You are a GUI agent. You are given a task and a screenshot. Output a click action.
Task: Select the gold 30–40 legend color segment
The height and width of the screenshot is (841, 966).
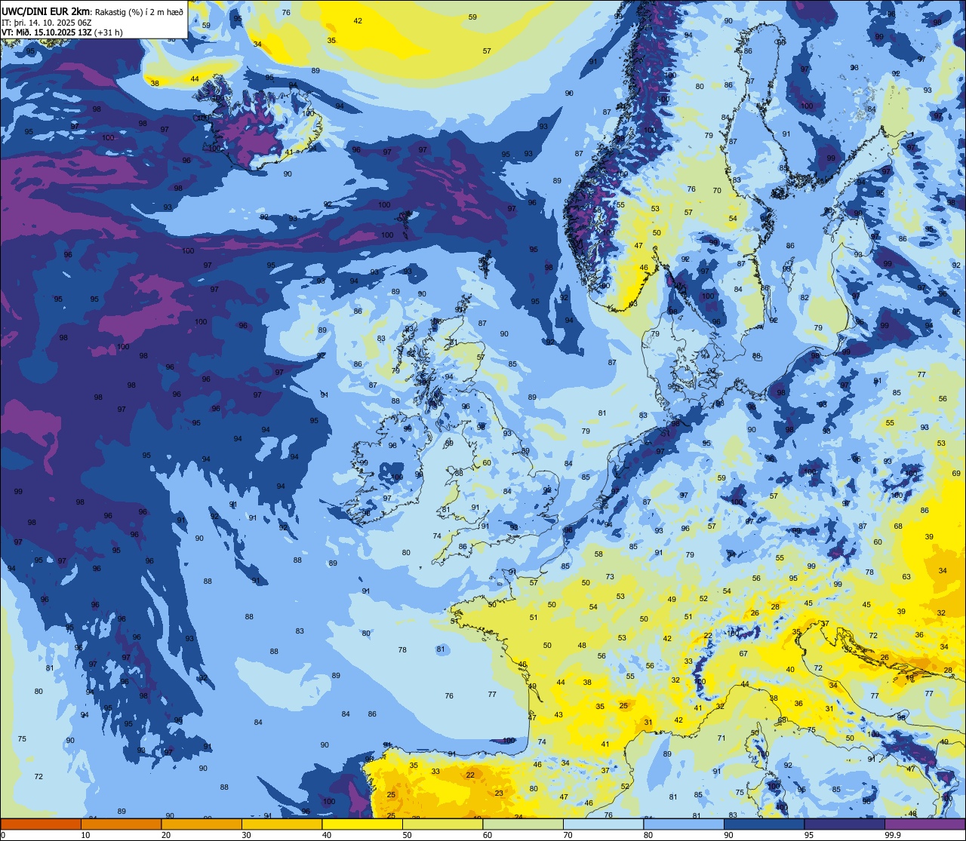[x=281, y=824]
